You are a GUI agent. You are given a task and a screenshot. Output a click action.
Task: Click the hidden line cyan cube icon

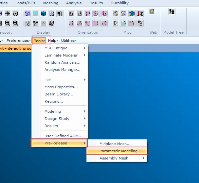point(35,14)
